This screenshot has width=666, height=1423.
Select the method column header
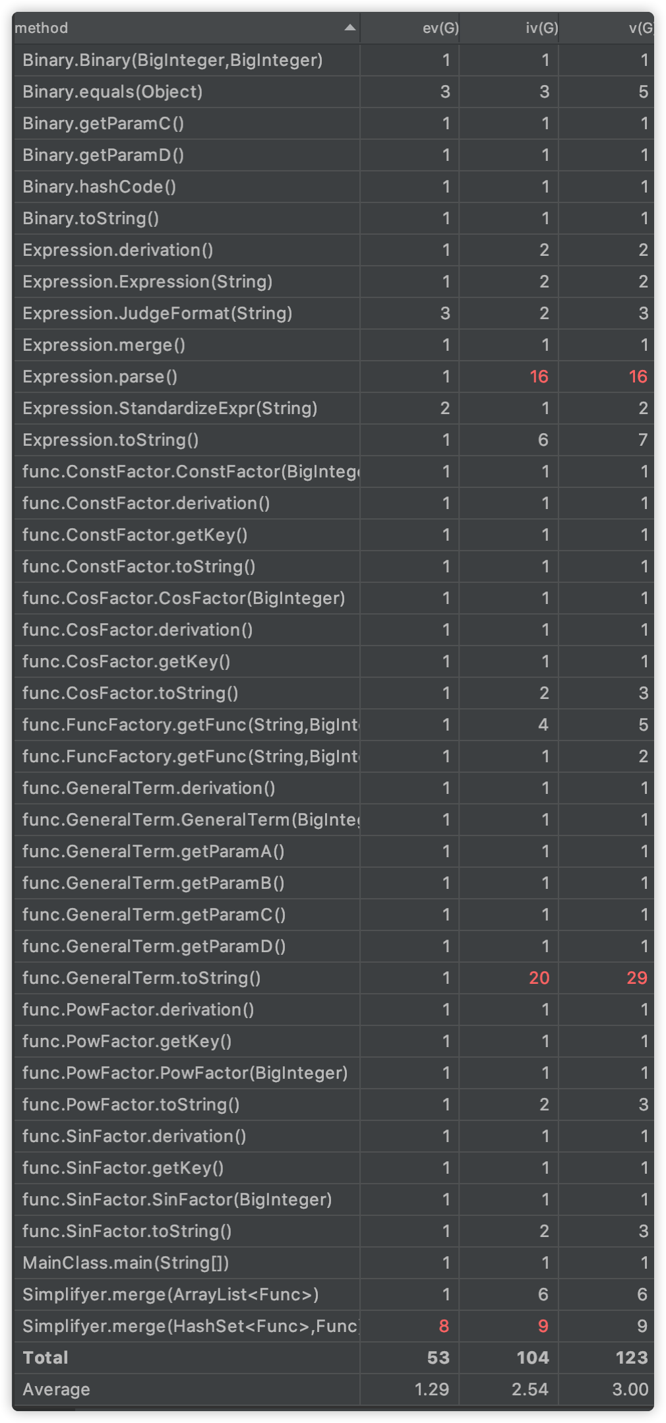tap(186, 28)
